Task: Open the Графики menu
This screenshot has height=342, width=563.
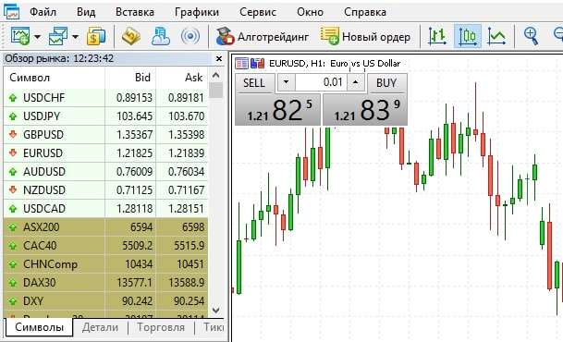Action: (197, 12)
